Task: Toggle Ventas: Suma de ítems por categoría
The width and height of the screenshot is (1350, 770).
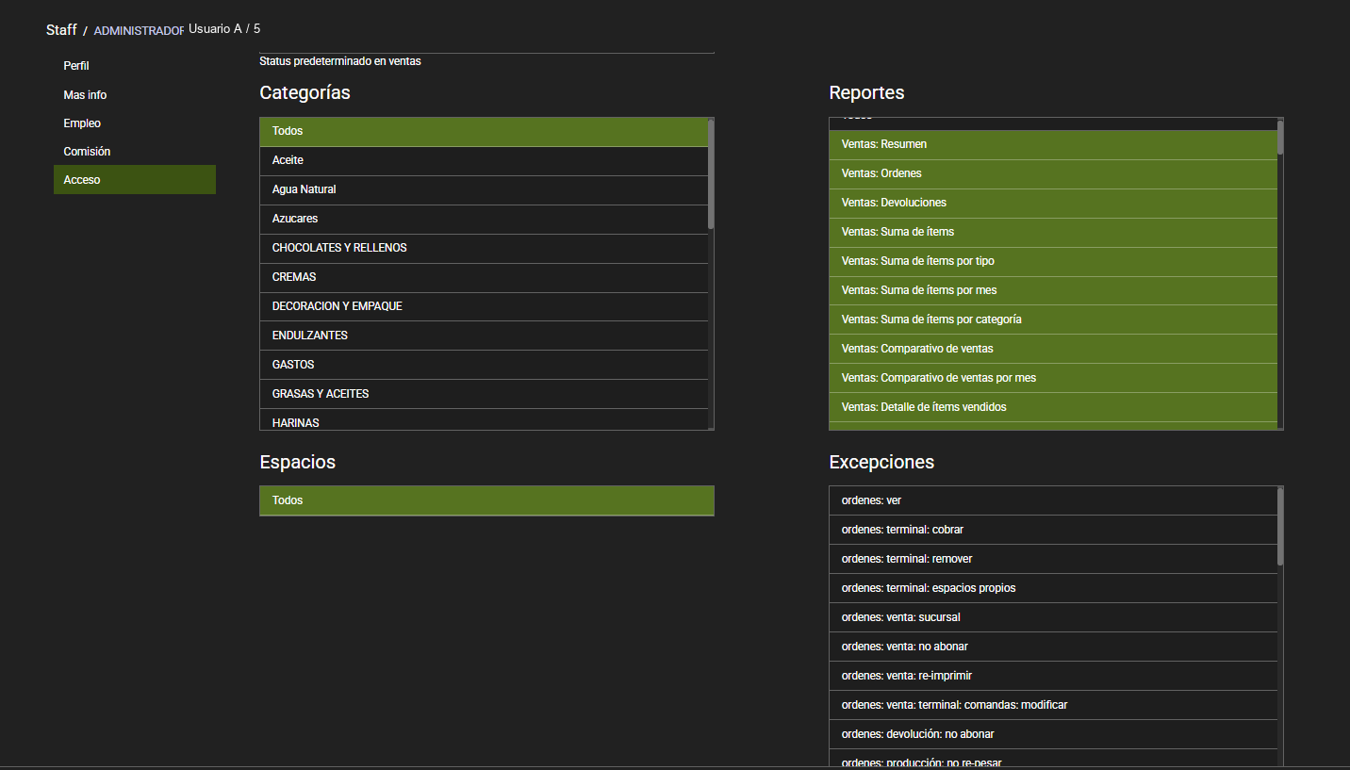Action: (1053, 320)
